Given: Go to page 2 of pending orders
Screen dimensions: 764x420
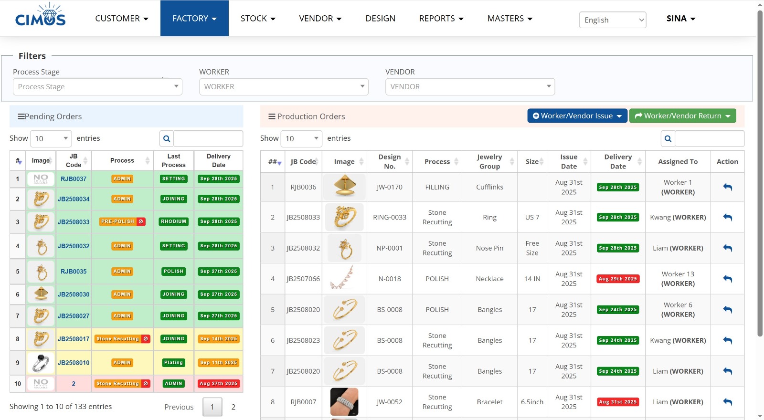Looking at the screenshot, I should tap(233, 407).
